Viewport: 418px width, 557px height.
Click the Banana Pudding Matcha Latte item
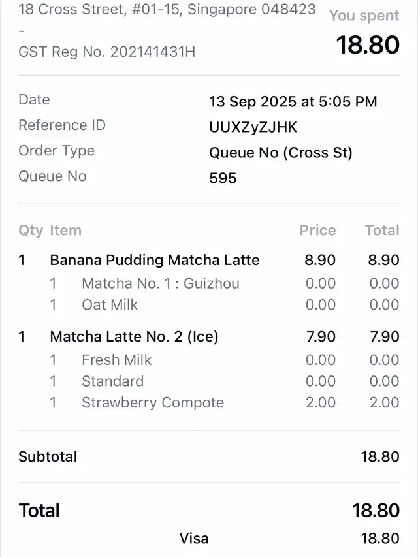(x=154, y=260)
